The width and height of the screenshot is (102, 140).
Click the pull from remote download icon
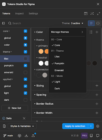pos(26,136)
